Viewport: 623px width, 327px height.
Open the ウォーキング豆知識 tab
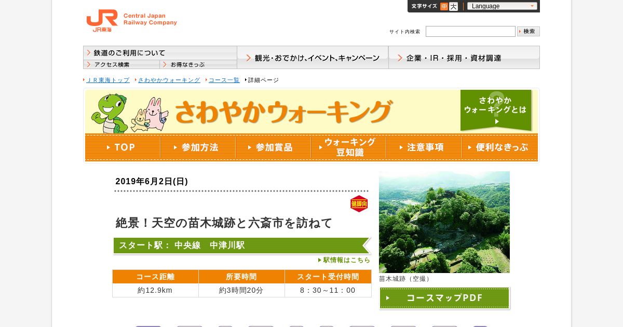point(348,147)
